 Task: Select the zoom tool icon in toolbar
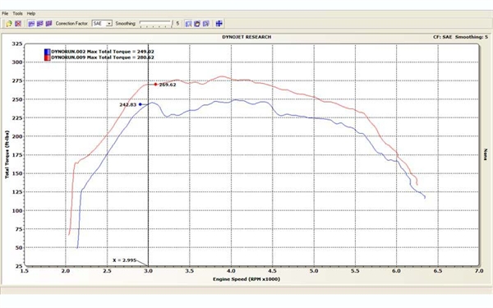click(188, 24)
